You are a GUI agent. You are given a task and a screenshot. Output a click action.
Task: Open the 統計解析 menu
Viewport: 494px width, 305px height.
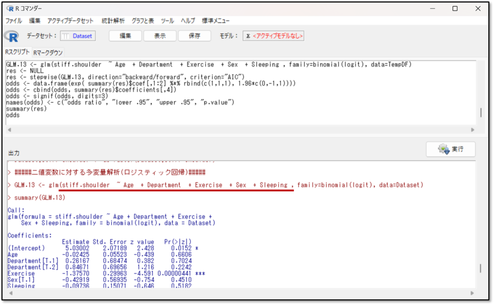pyautogui.click(x=113, y=21)
